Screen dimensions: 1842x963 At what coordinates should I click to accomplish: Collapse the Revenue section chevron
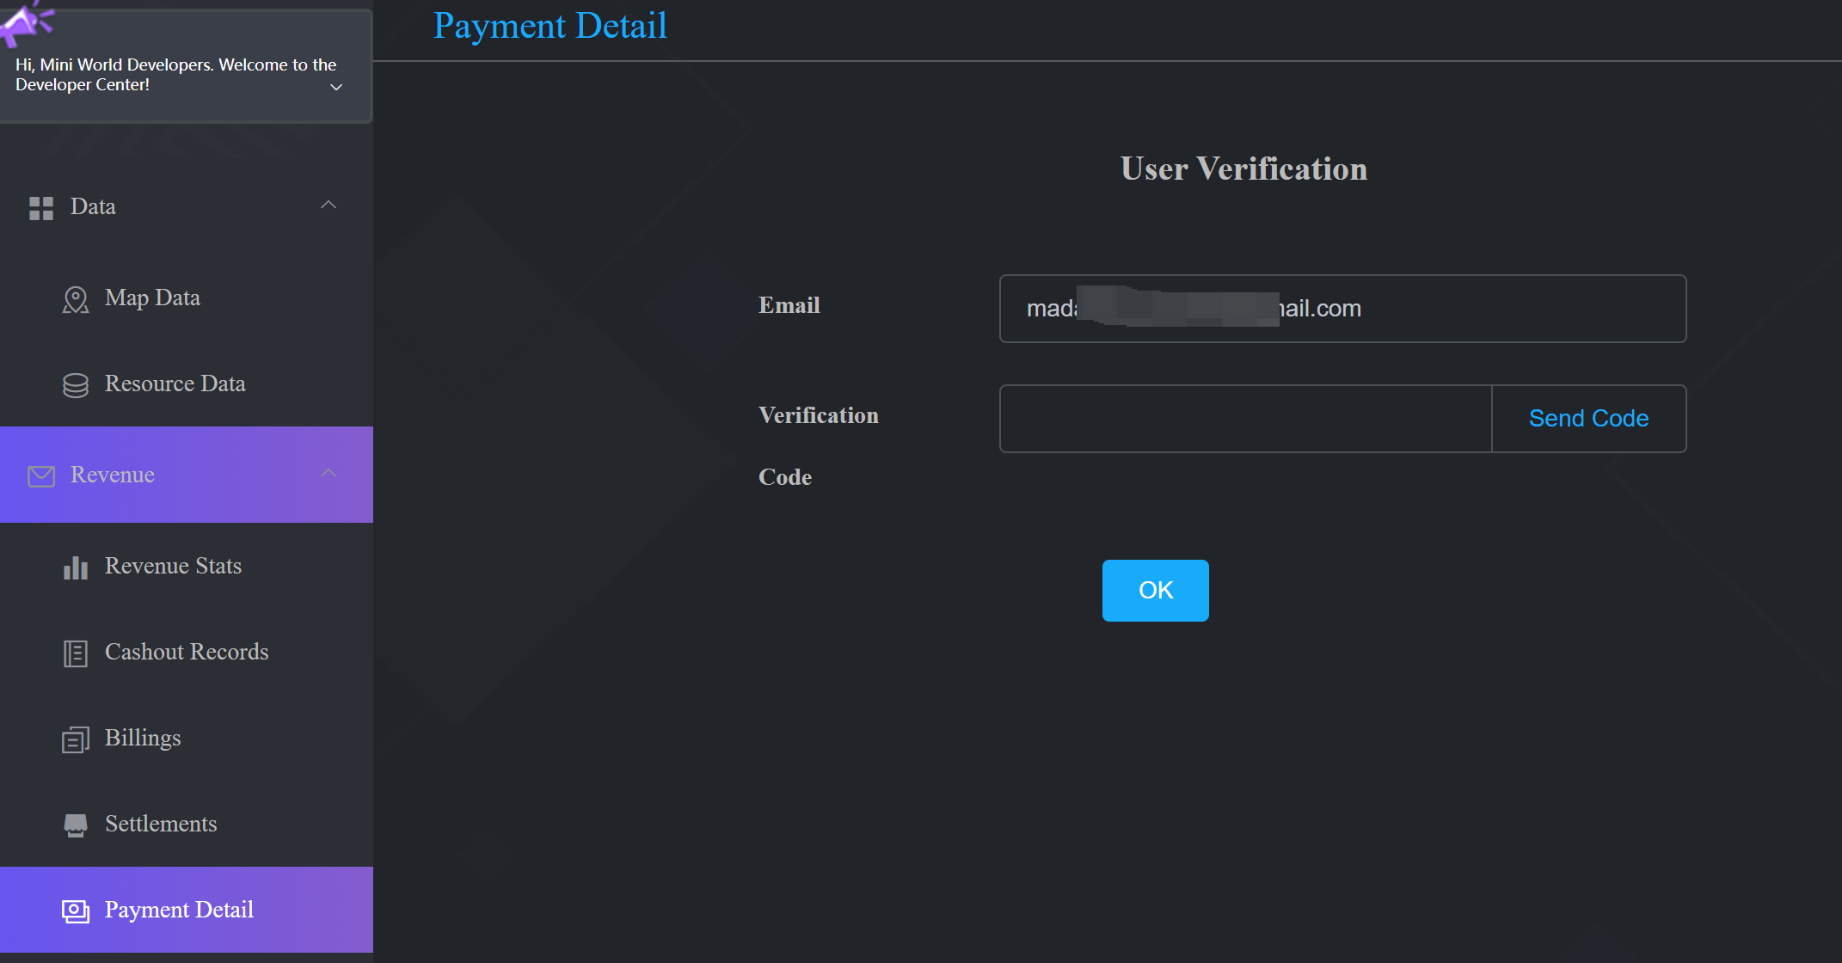tap(328, 473)
